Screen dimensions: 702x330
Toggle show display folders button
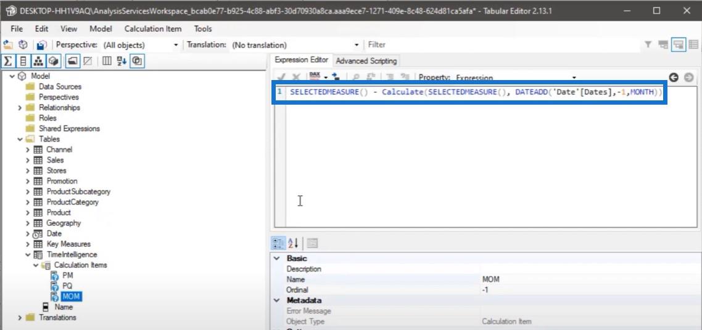tap(73, 61)
